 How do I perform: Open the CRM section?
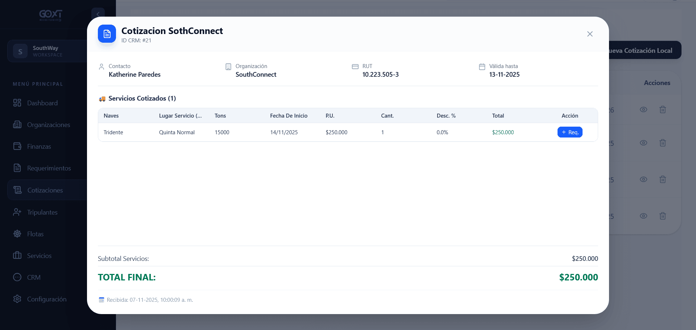coord(34,278)
